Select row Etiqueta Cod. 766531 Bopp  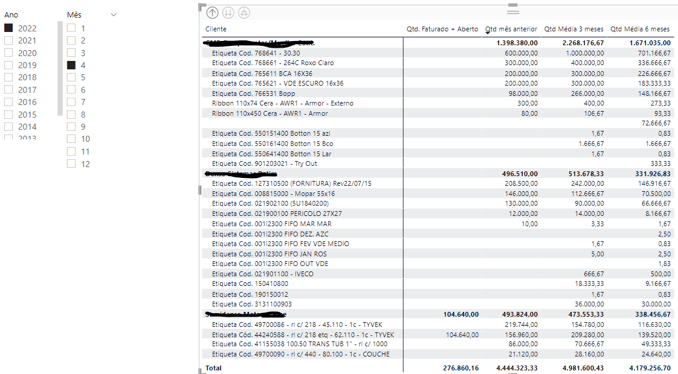[x=437, y=93]
